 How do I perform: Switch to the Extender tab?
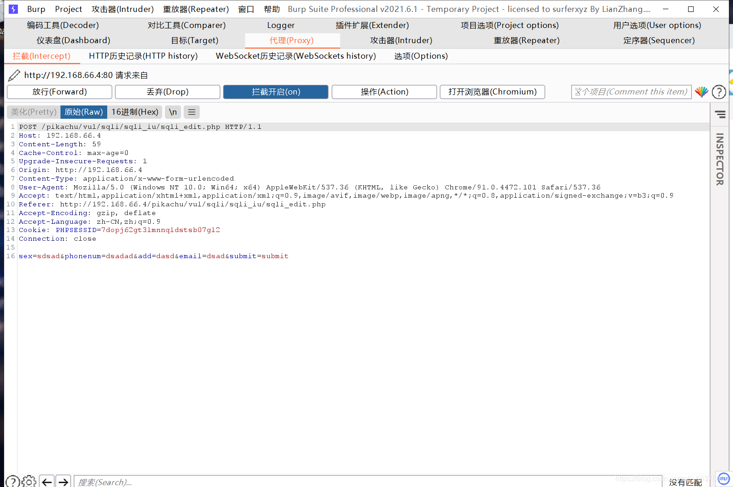click(x=372, y=25)
